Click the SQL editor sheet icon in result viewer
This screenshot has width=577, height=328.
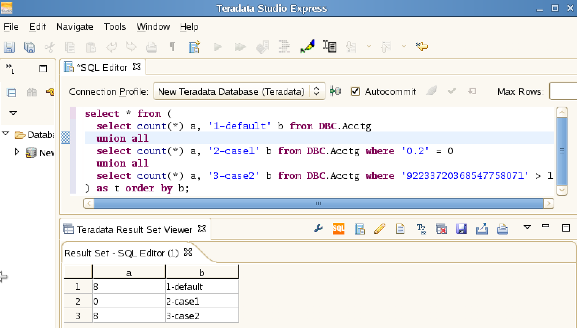click(360, 229)
